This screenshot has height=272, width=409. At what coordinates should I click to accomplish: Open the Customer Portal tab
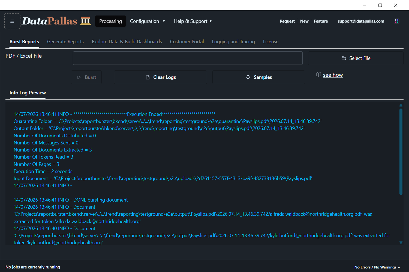pos(187,42)
